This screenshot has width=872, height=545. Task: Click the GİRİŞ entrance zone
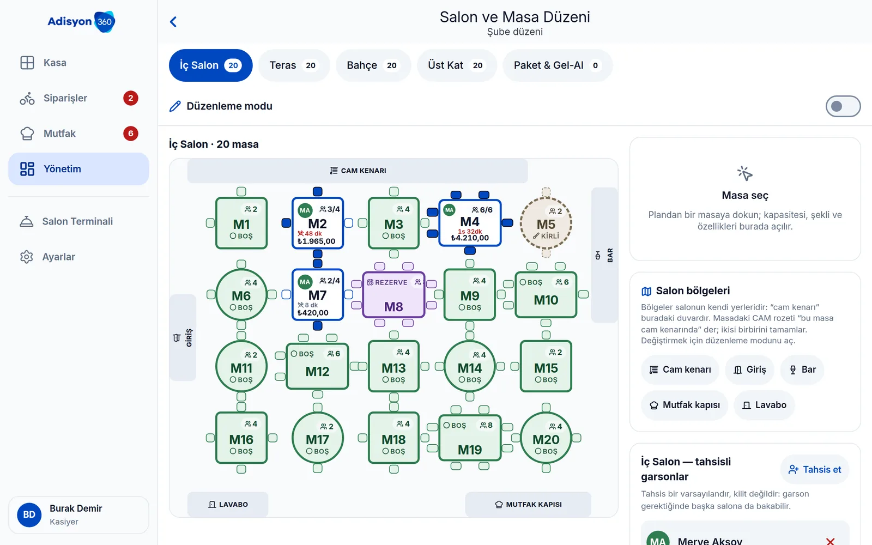pos(183,337)
